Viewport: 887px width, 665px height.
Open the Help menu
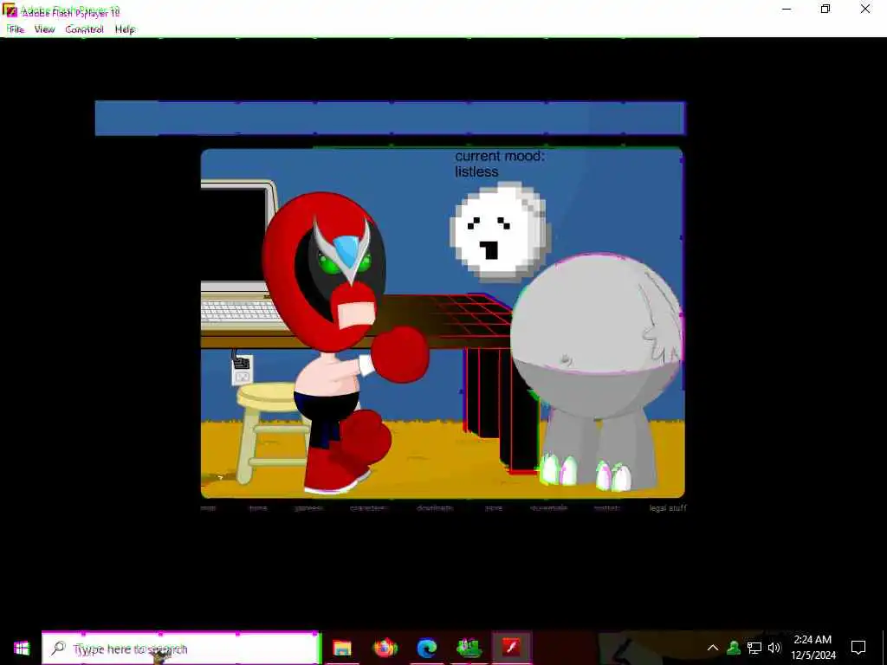125,29
